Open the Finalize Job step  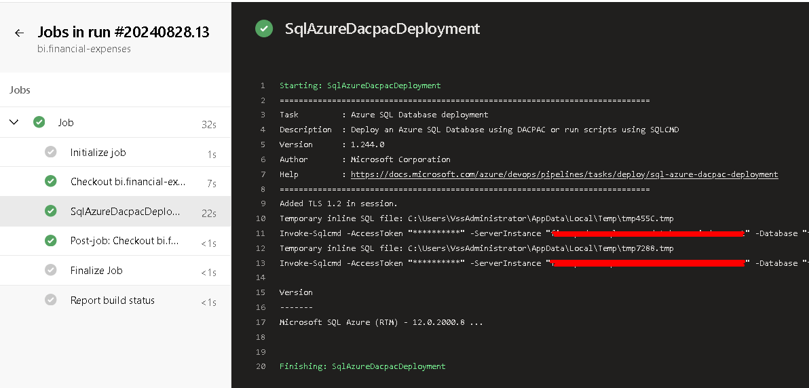coord(115,271)
